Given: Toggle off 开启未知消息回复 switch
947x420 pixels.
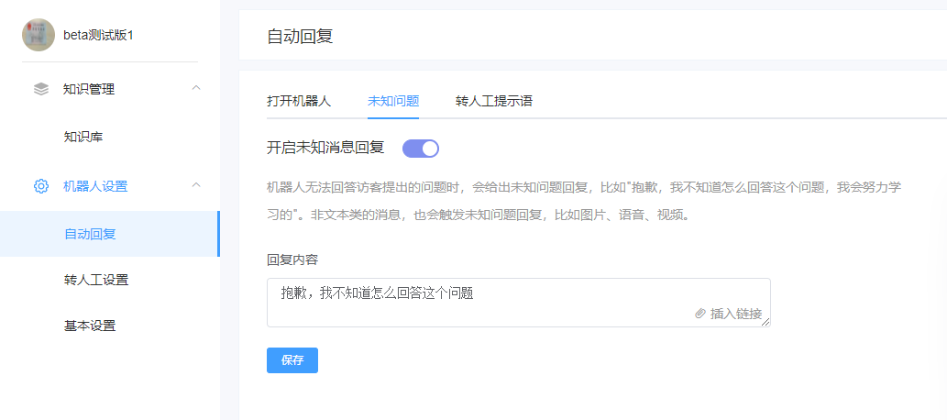Looking at the screenshot, I should click(421, 148).
